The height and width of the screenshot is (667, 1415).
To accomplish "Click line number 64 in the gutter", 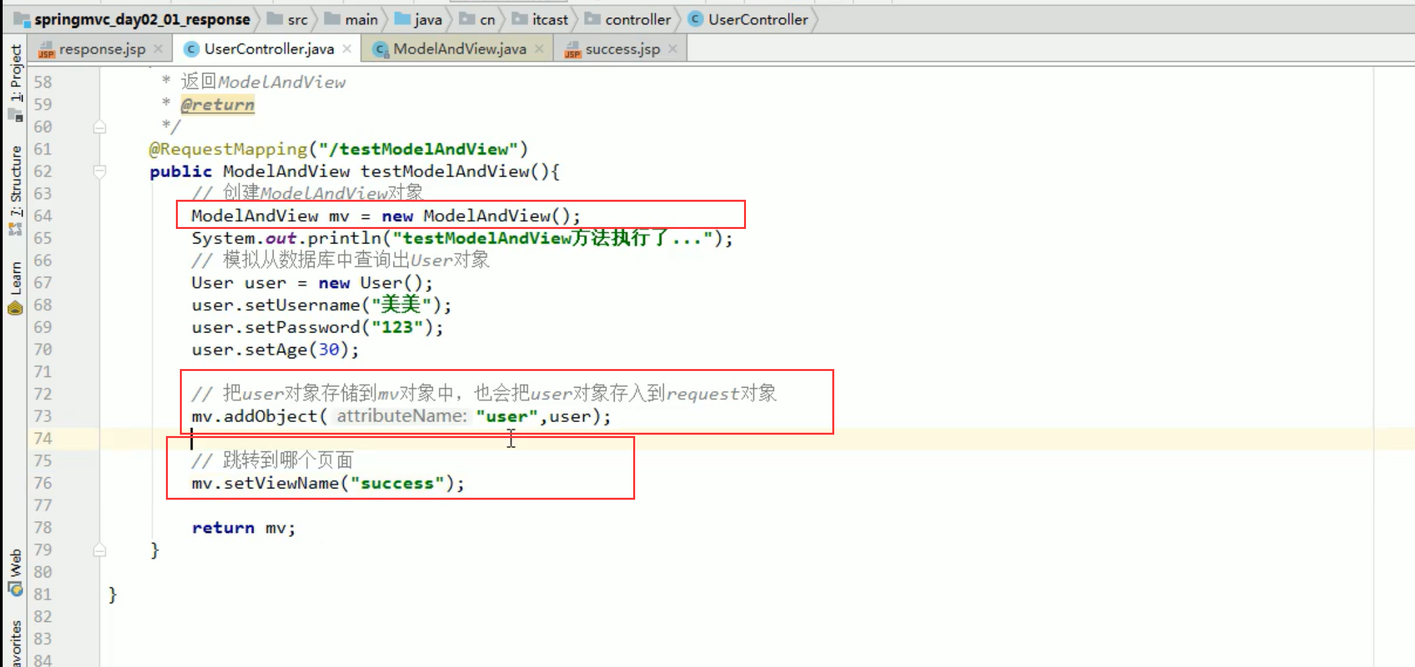I will [42, 215].
